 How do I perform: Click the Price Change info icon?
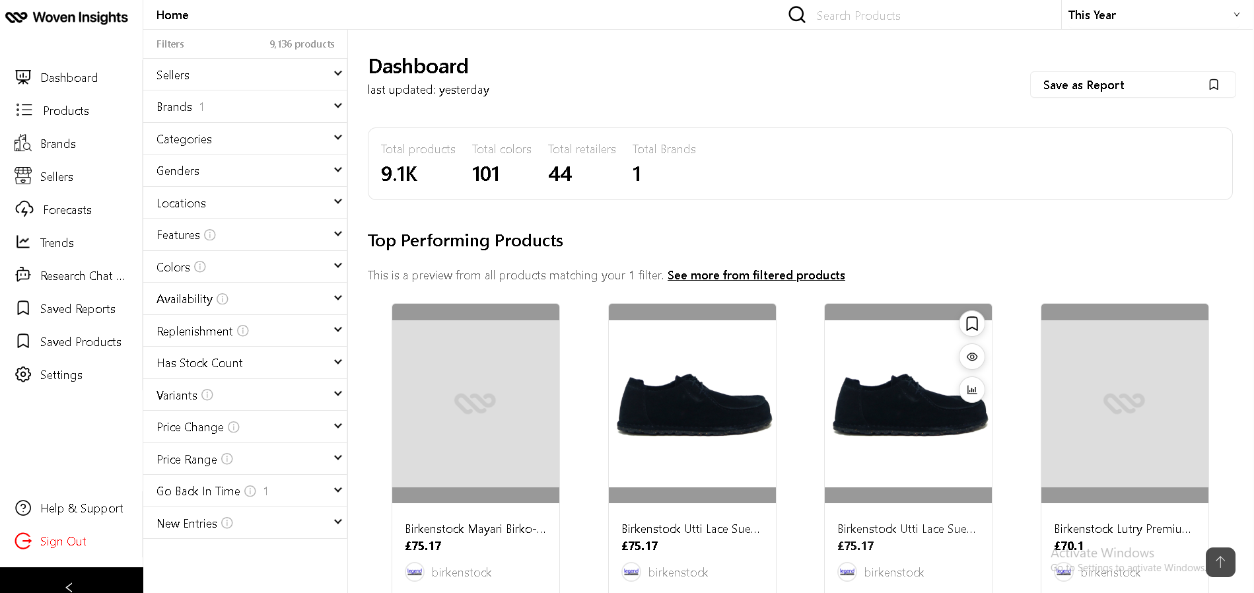tap(234, 427)
